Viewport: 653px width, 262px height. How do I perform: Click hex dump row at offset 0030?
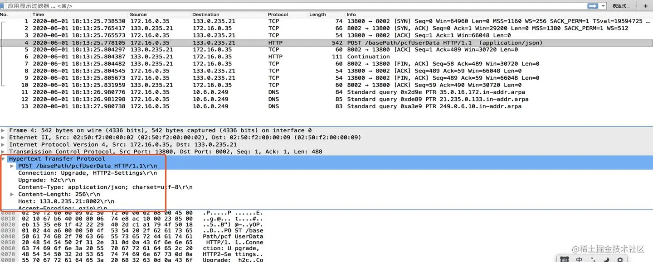[132, 230]
